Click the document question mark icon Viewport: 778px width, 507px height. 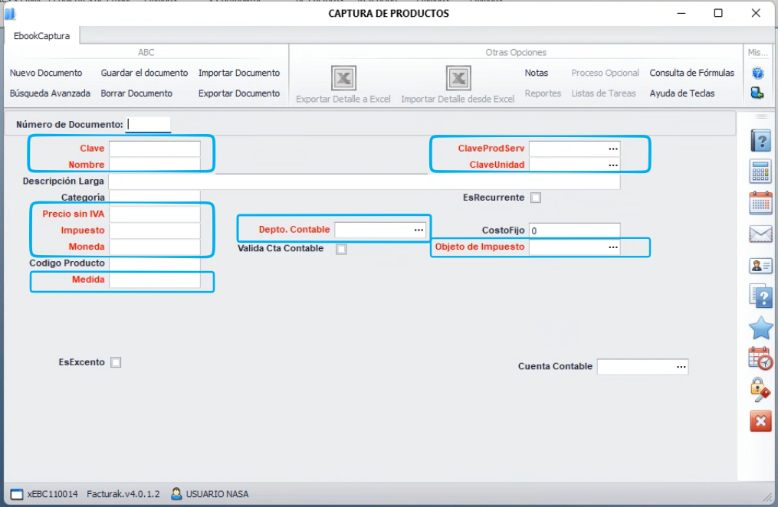(x=760, y=297)
